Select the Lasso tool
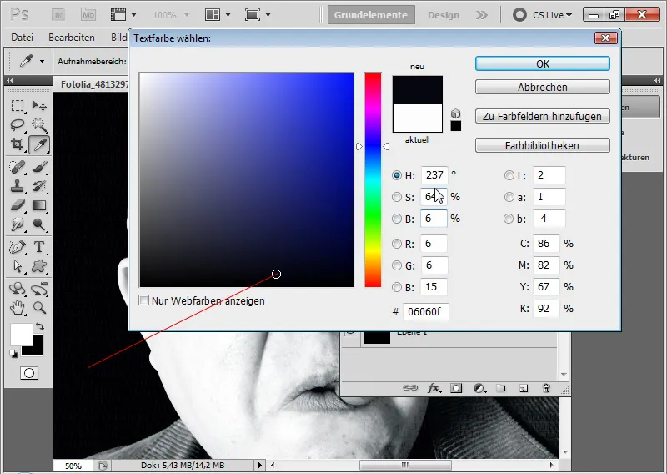Screen dimensions: 667x474 click(18, 125)
